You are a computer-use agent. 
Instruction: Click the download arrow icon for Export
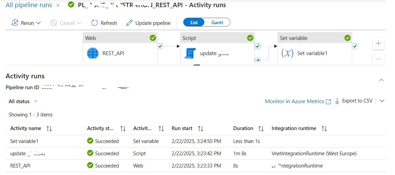(x=337, y=101)
